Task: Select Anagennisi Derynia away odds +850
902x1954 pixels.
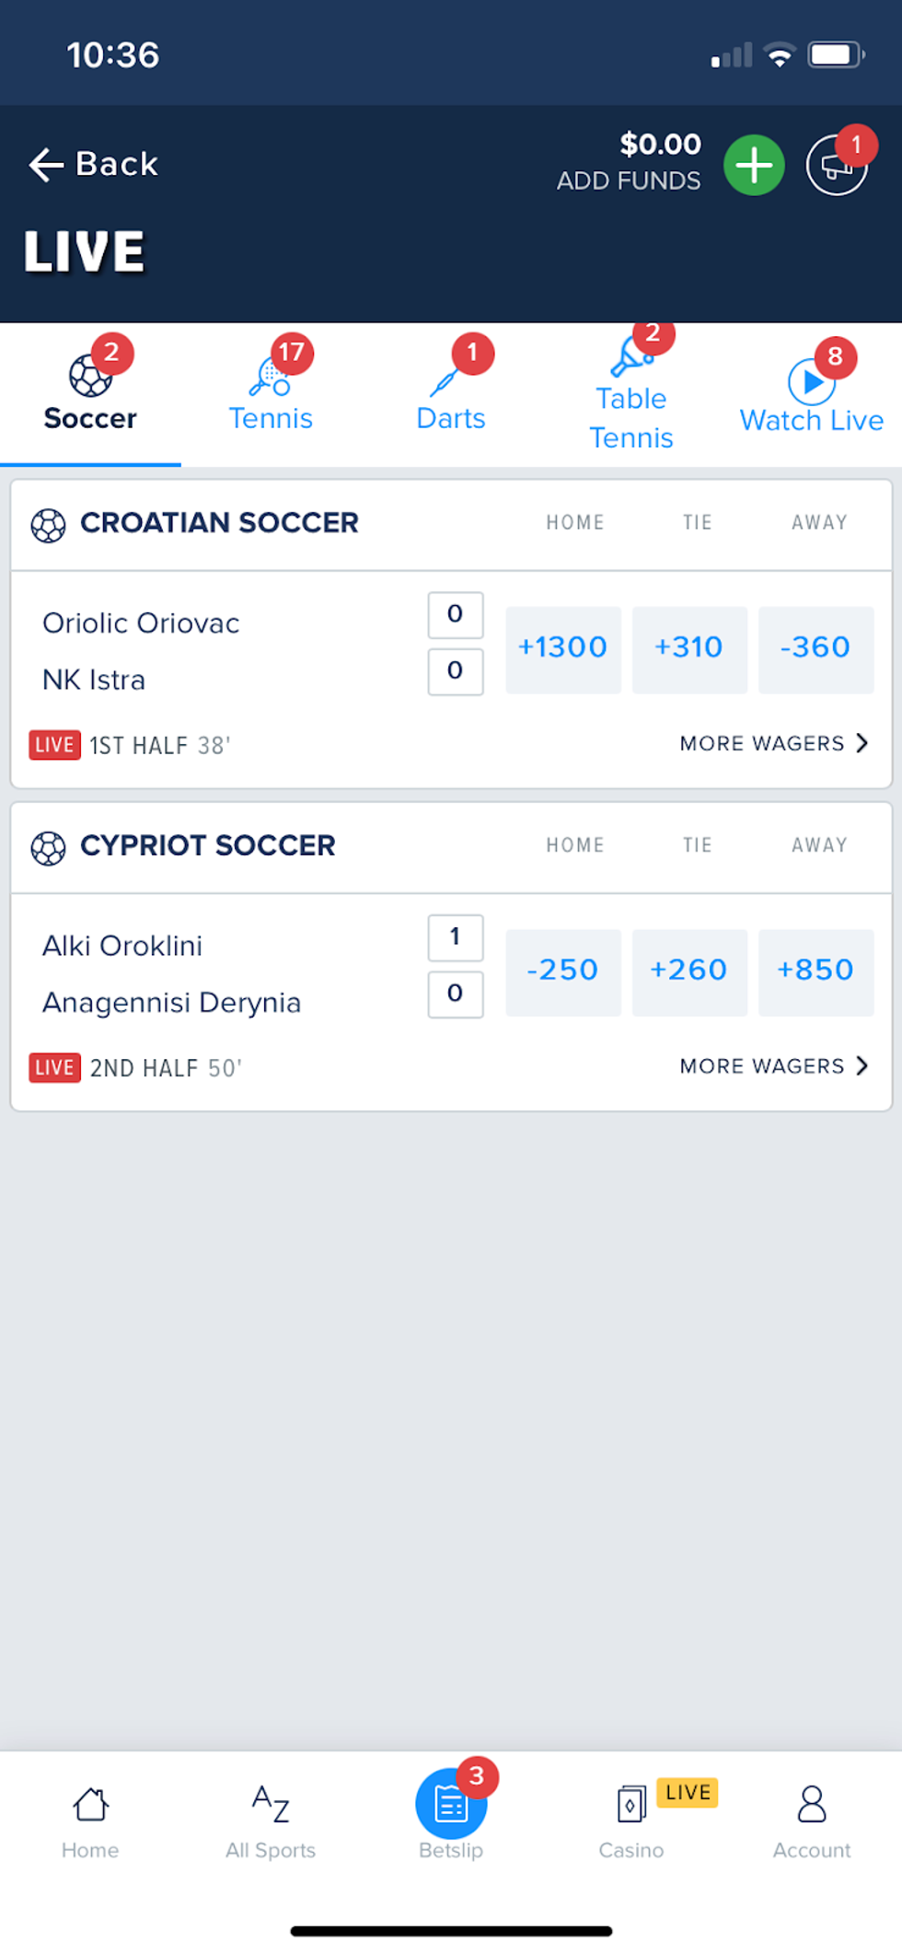Action: point(815,971)
